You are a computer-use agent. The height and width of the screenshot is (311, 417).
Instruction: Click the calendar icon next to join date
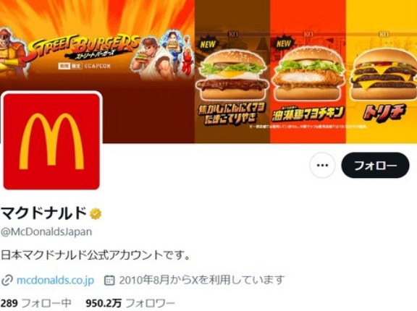click(x=109, y=281)
